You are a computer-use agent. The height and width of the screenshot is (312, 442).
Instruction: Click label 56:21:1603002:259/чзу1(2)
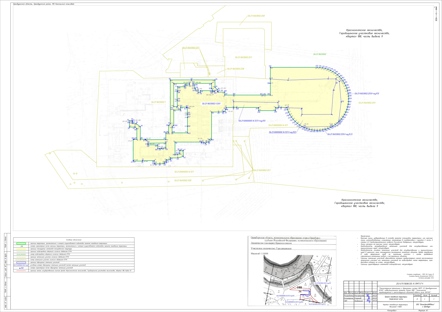tap(340, 134)
